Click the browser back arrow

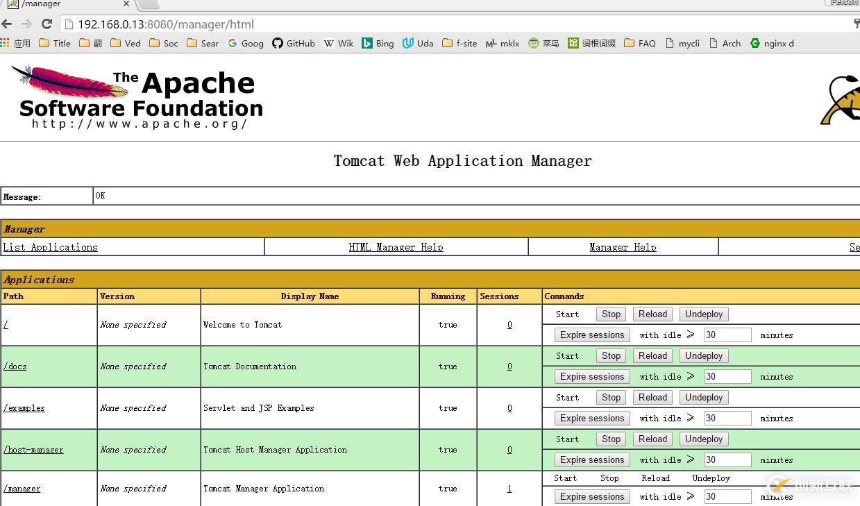[7, 24]
